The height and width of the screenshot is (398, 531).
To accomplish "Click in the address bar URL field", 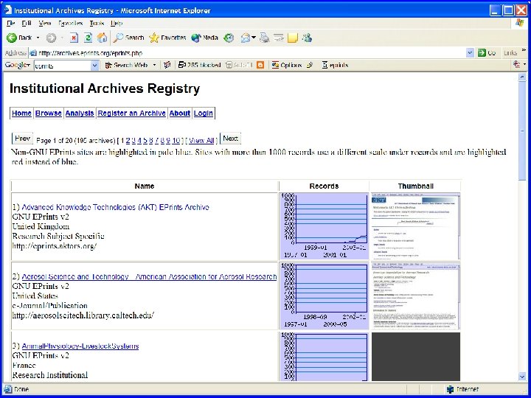I will pyautogui.click(x=251, y=53).
